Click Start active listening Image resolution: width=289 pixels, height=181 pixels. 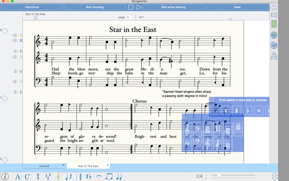tap(173, 7)
